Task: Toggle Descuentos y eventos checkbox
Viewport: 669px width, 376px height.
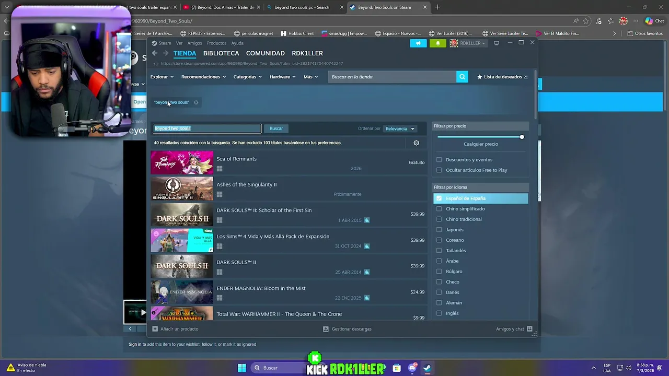Action: tap(439, 160)
